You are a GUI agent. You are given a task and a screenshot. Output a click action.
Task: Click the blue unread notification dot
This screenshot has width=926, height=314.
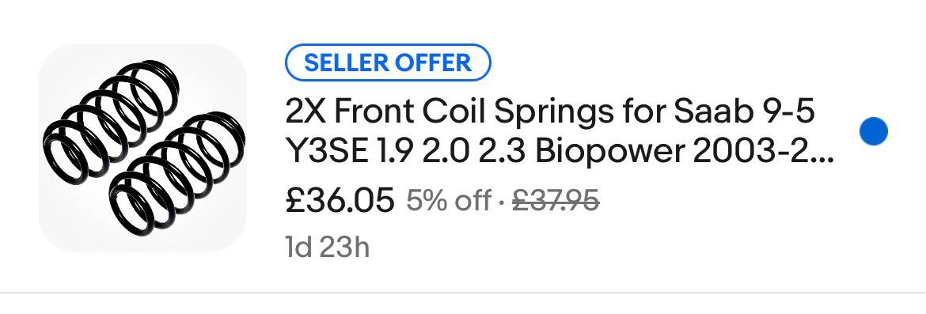pos(874,131)
